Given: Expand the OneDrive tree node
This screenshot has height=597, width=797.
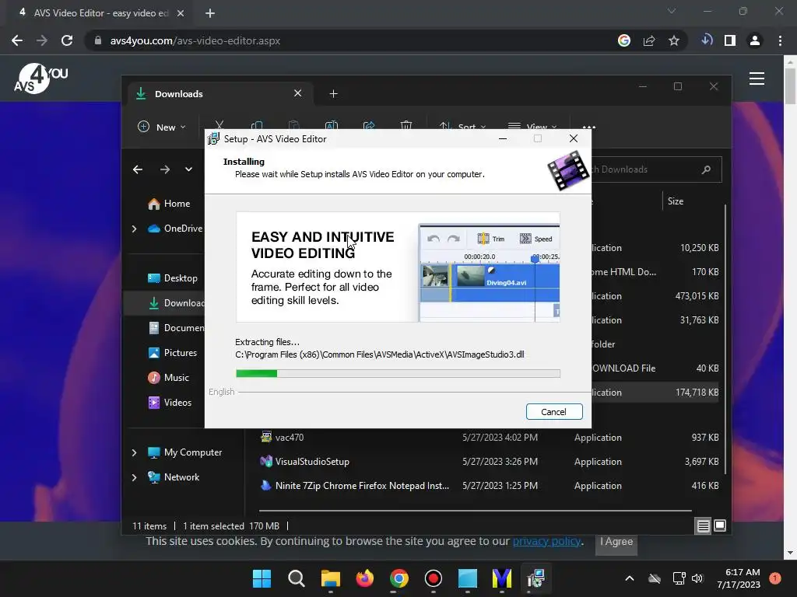Looking at the screenshot, I should [x=134, y=229].
